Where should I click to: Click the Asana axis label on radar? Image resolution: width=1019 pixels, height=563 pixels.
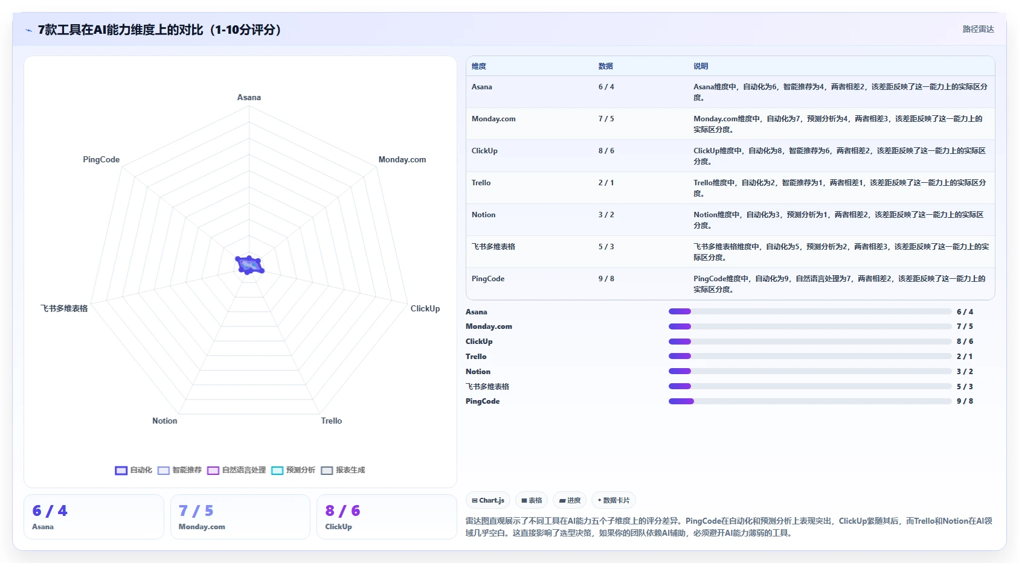[249, 98]
